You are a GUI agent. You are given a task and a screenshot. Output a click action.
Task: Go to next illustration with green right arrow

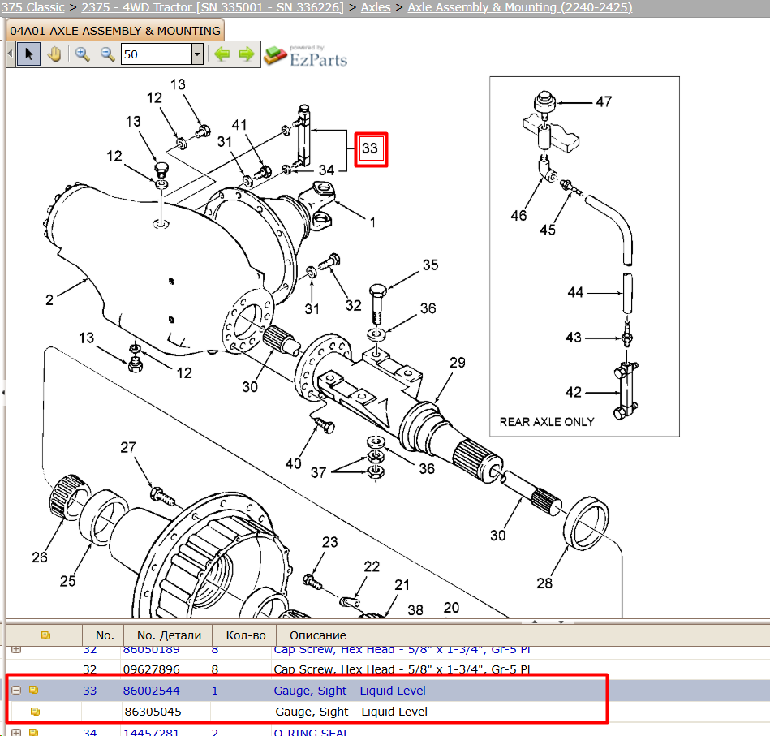click(x=247, y=54)
